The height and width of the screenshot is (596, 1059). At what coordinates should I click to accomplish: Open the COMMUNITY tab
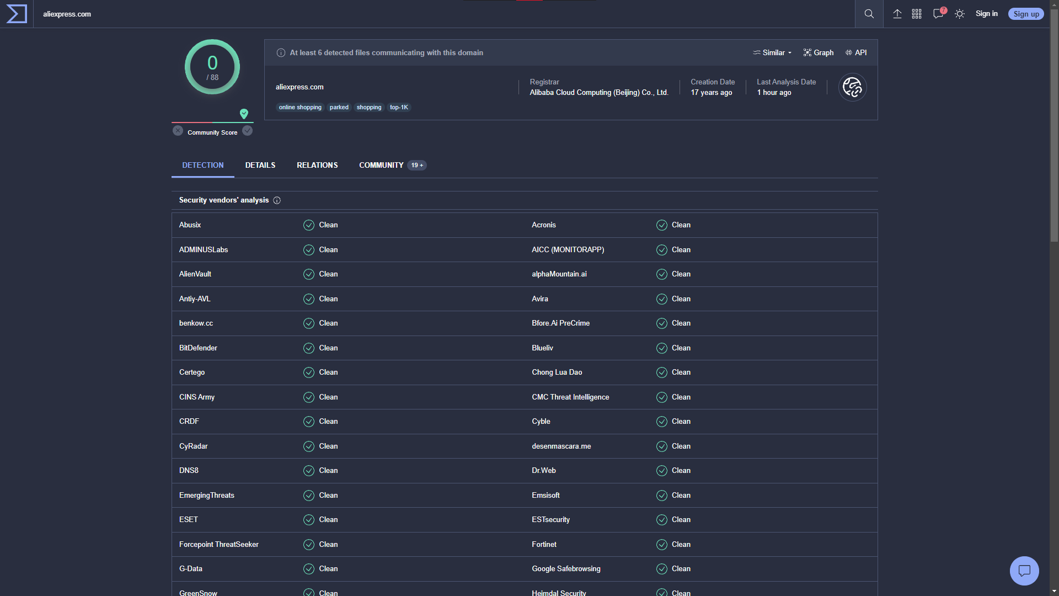tap(381, 165)
